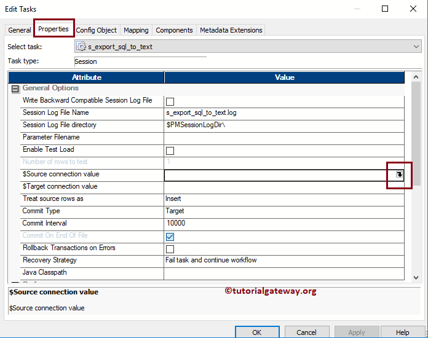Open the $Source connection value browse arrow

[399, 175]
